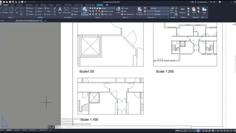
Task: Insert a Table from Annotation panel
Action: (74, 14)
